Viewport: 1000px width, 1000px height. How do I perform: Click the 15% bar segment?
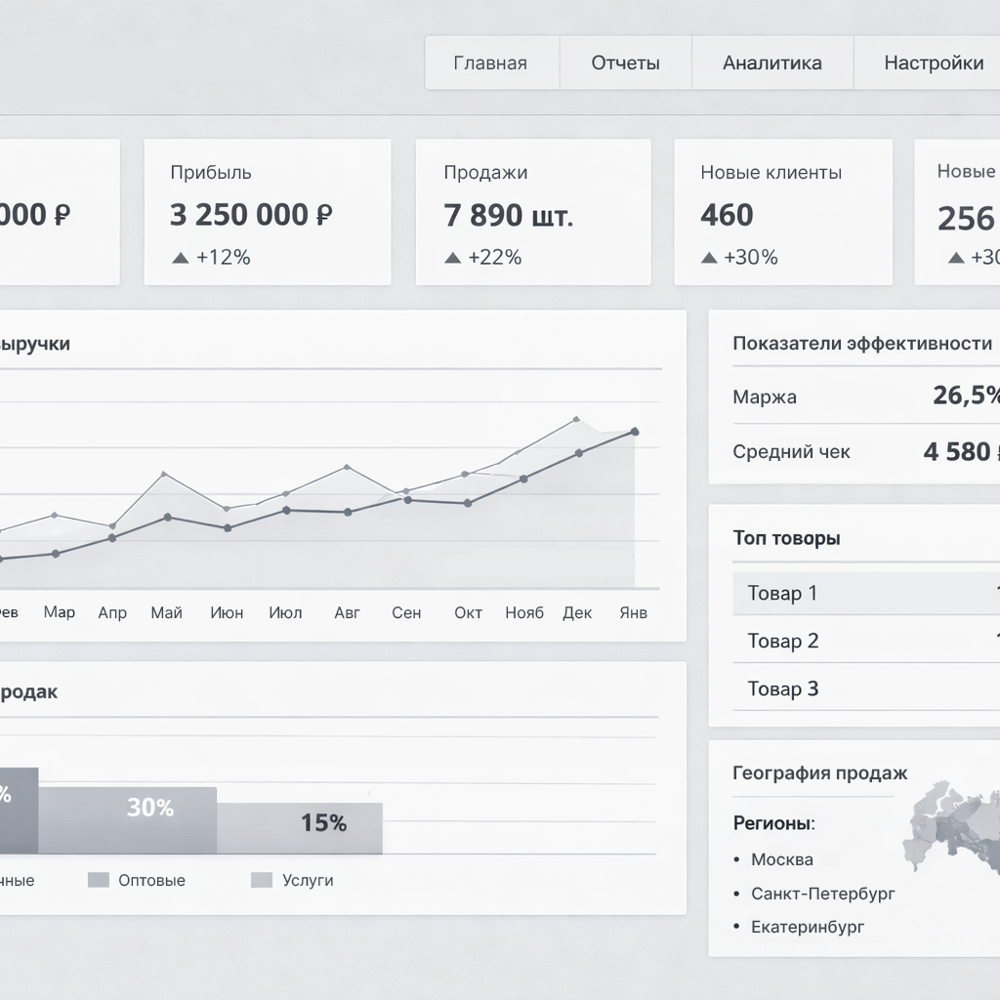click(300, 828)
